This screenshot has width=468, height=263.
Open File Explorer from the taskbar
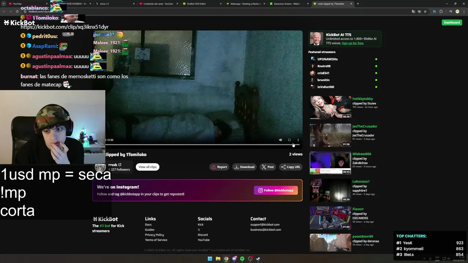218,259
